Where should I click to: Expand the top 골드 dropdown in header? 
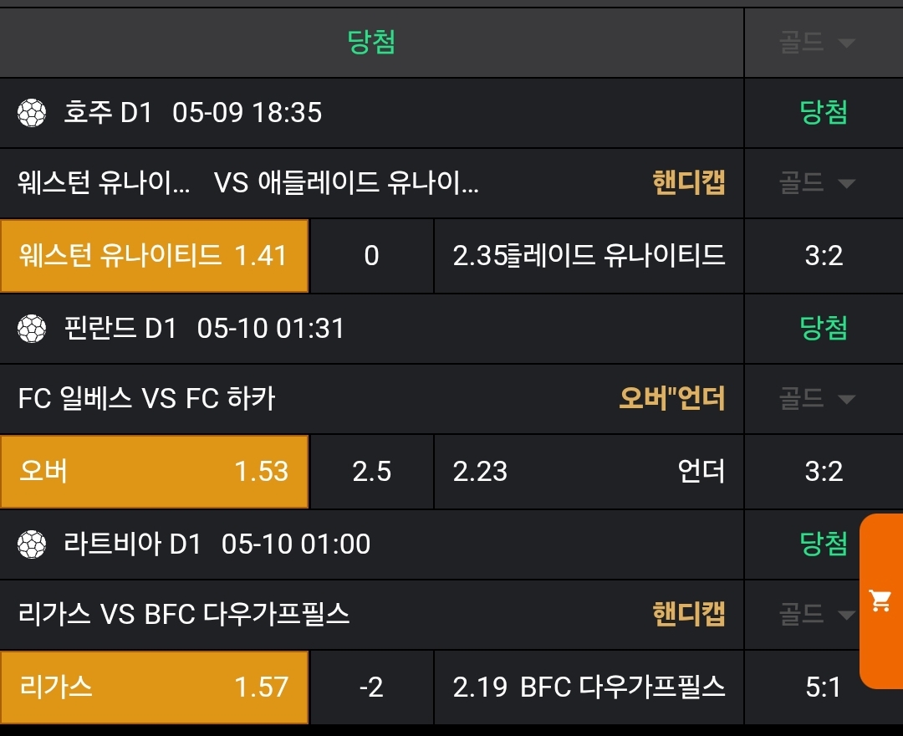(817, 43)
